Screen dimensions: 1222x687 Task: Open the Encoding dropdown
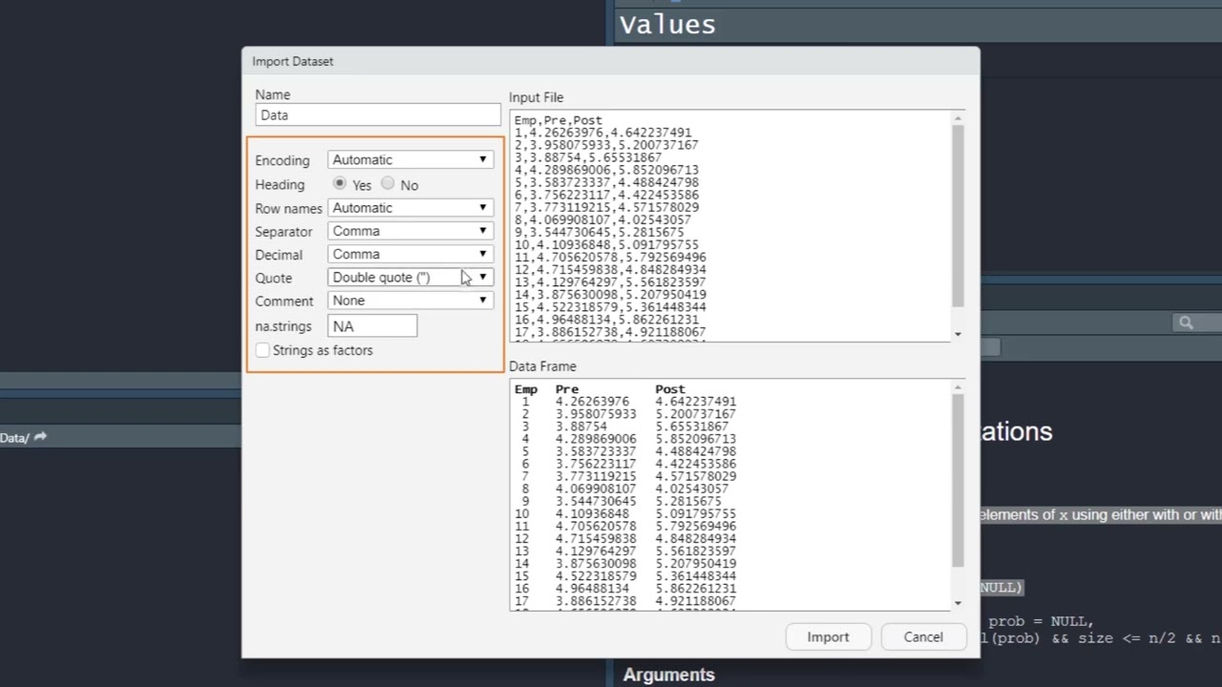[411, 159]
